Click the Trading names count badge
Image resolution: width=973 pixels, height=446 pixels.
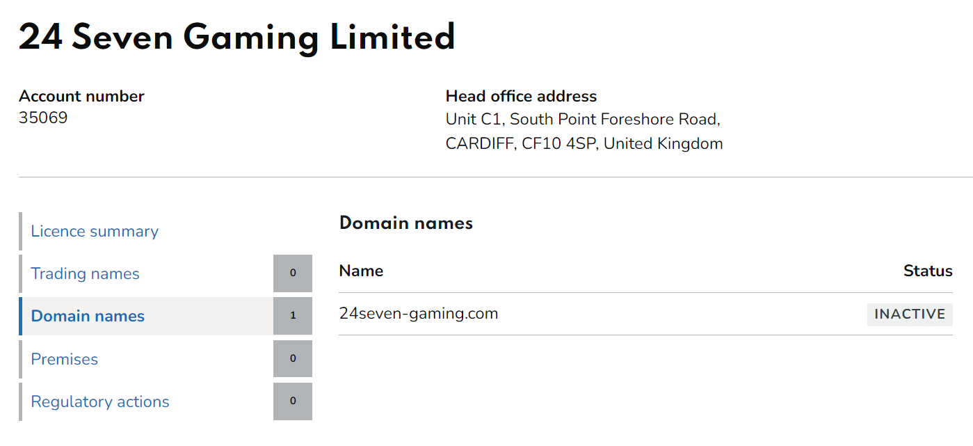pyautogui.click(x=293, y=273)
